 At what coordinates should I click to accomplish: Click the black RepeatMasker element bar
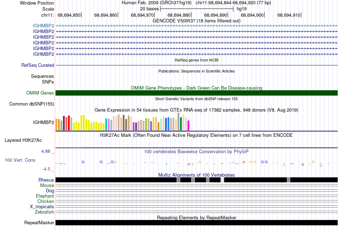click(196, 222)
